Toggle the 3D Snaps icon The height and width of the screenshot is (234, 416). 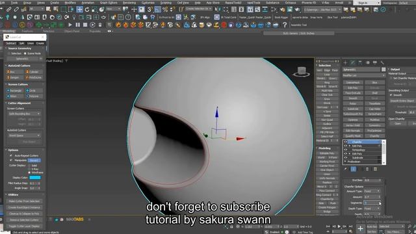(x=150, y=10)
